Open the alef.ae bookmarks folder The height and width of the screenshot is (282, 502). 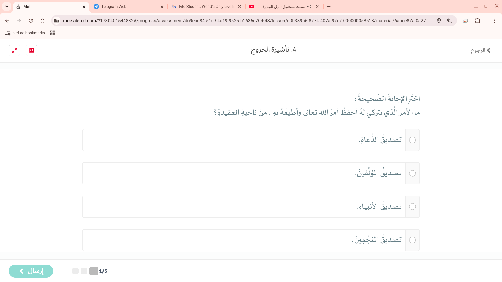coord(25,33)
